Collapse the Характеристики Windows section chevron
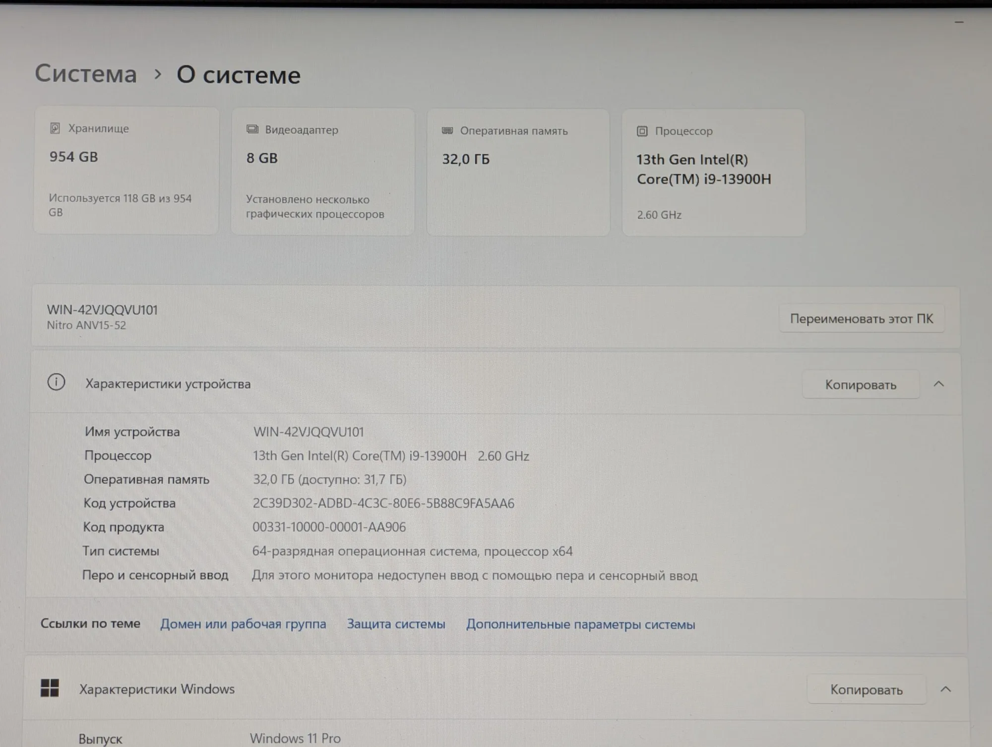The height and width of the screenshot is (747, 992). point(946,689)
